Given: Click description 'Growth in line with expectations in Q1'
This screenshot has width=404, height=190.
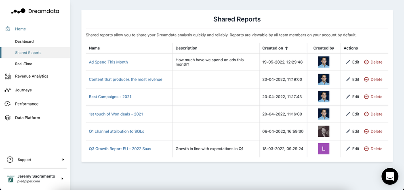Looking at the screenshot, I should [x=209, y=149].
